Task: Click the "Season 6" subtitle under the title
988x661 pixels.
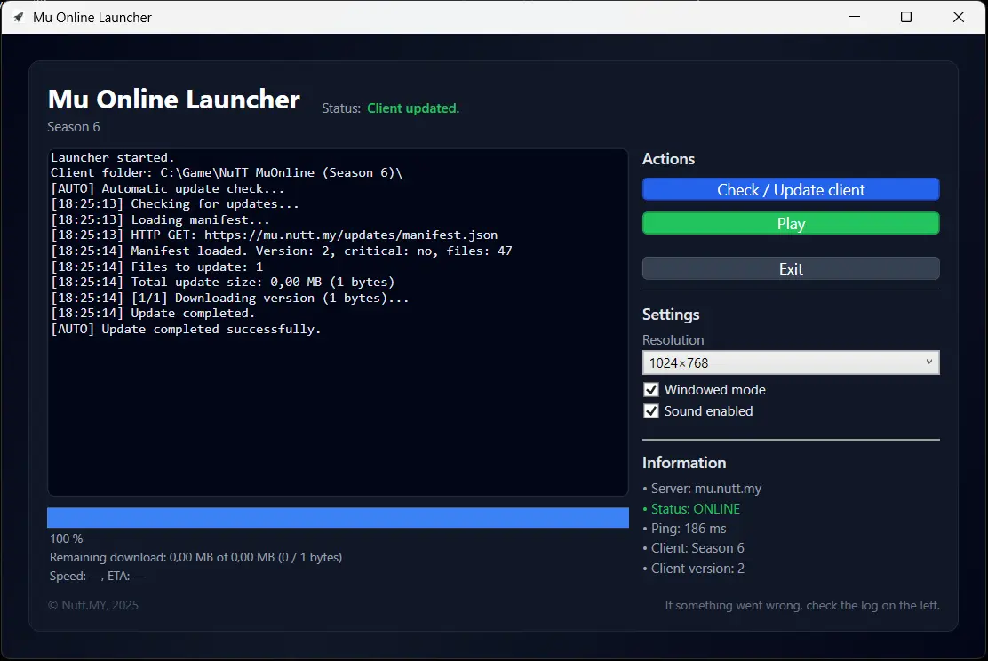Action: tap(74, 127)
